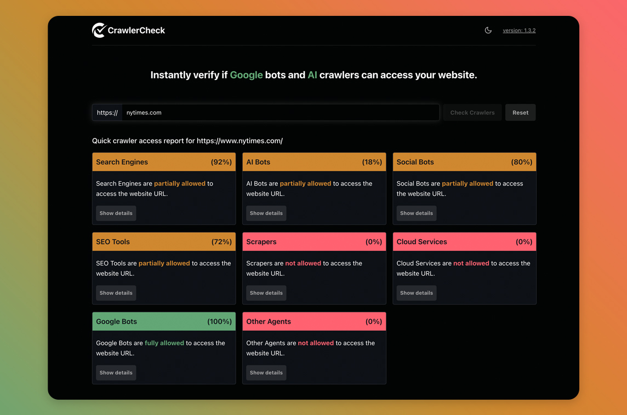Click the (0%) Cloud Services score
627x415 pixels.
click(524, 241)
